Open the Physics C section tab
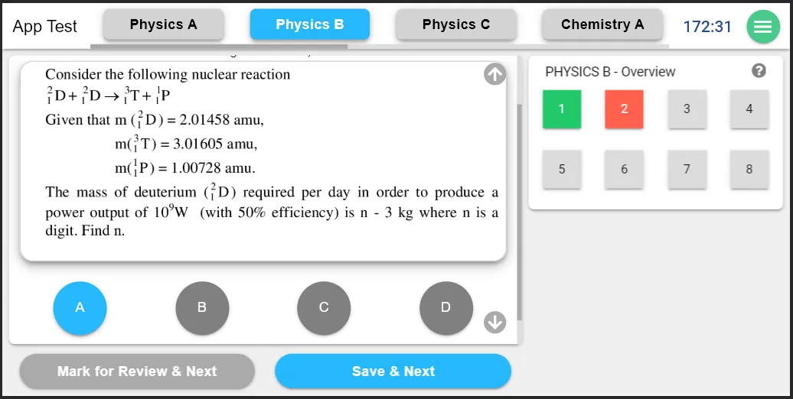 pos(455,24)
